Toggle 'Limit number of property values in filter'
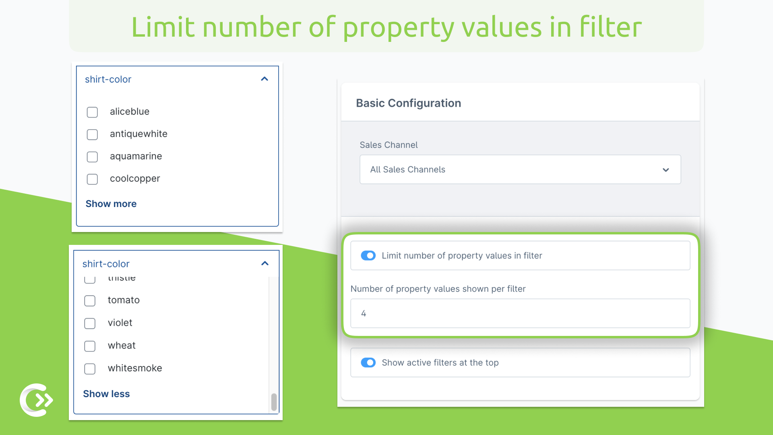773x435 pixels. (x=368, y=255)
